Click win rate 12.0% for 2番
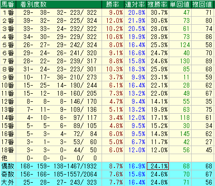The height and width of the screenshot is (186, 215). coord(113,20)
